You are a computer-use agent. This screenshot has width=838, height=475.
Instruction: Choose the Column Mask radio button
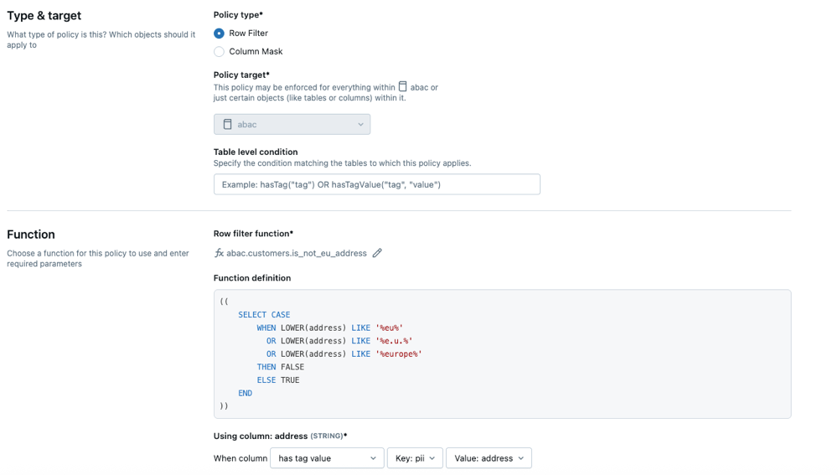pyautogui.click(x=219, y=52)
